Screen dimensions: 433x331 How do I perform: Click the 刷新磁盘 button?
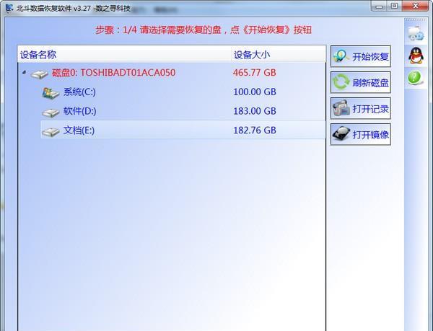click(x=360, y=82)
